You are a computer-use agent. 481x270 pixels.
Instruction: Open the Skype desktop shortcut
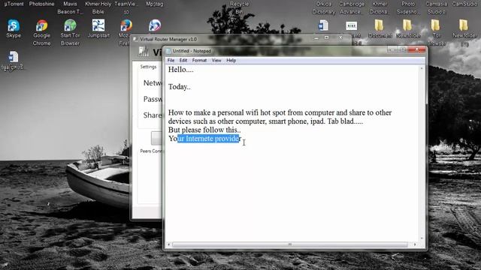pos(14,26)
